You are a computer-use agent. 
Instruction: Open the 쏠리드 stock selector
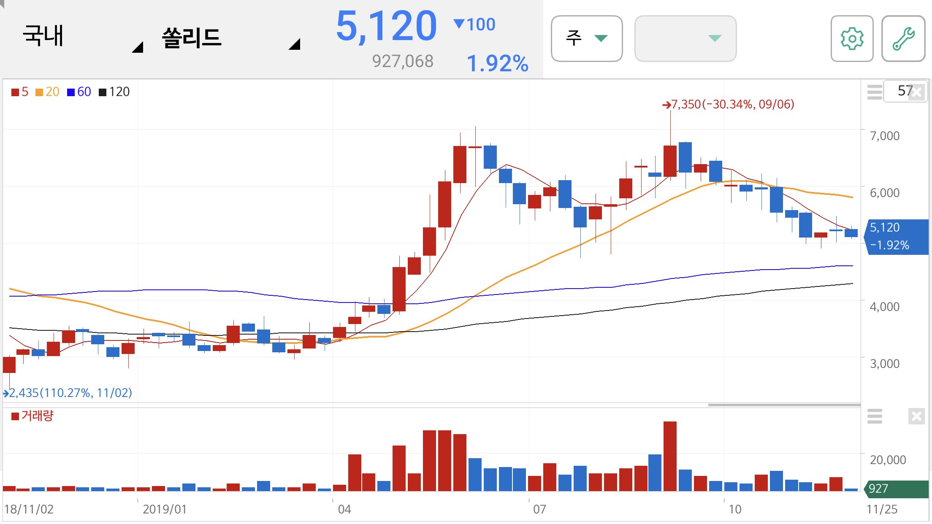point(230,38)
